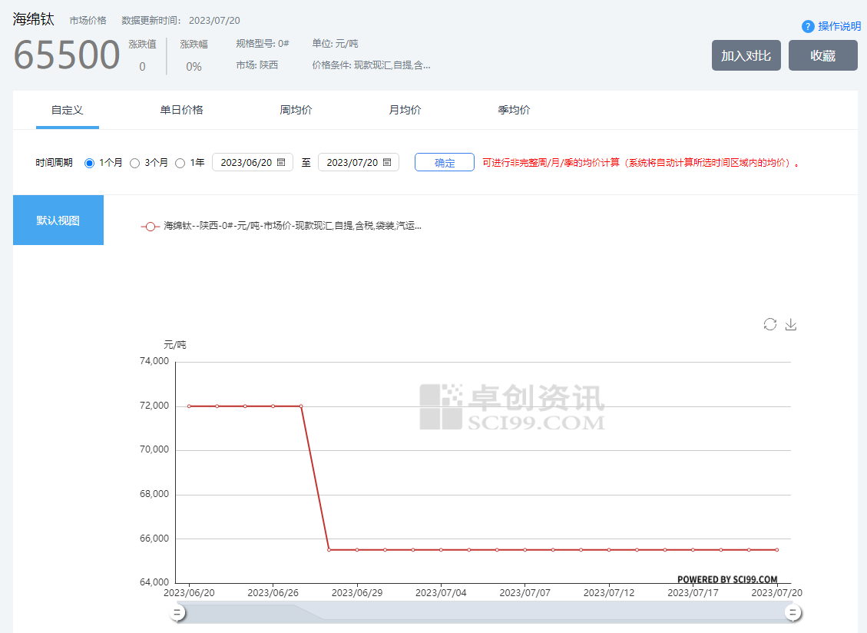Click the 加入对比 button
The width and height of the screenshot is (867, 633).
tap(746, 55)
